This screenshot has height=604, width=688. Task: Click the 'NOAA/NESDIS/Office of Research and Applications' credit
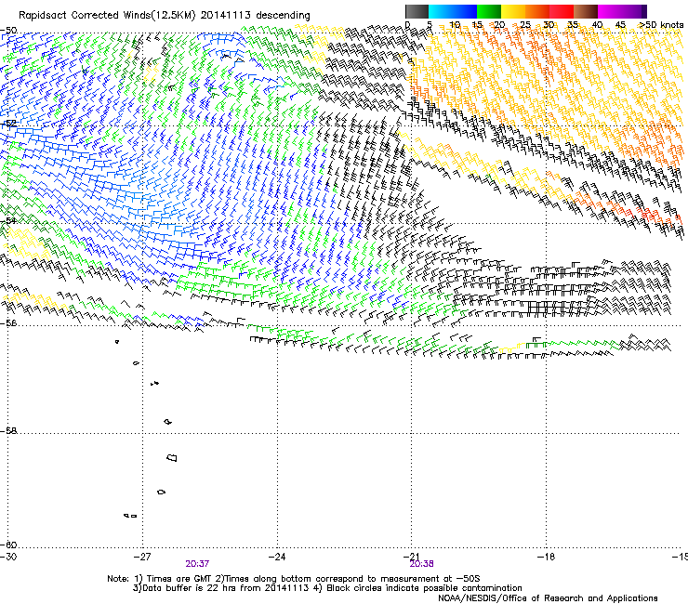click(x=548, y=597)
